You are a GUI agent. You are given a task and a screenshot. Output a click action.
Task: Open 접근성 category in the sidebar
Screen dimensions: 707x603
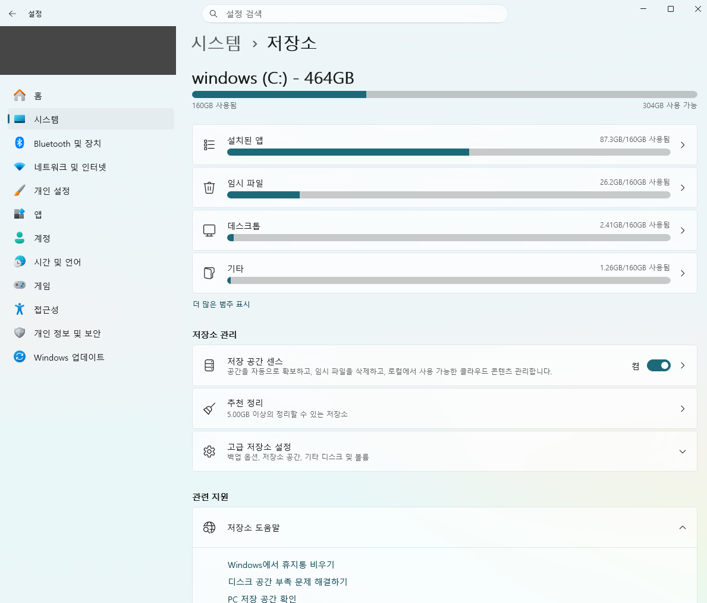pos(91,309)
